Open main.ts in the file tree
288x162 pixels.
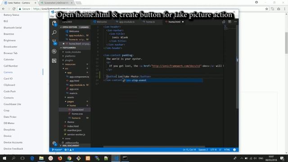[73, 93]
